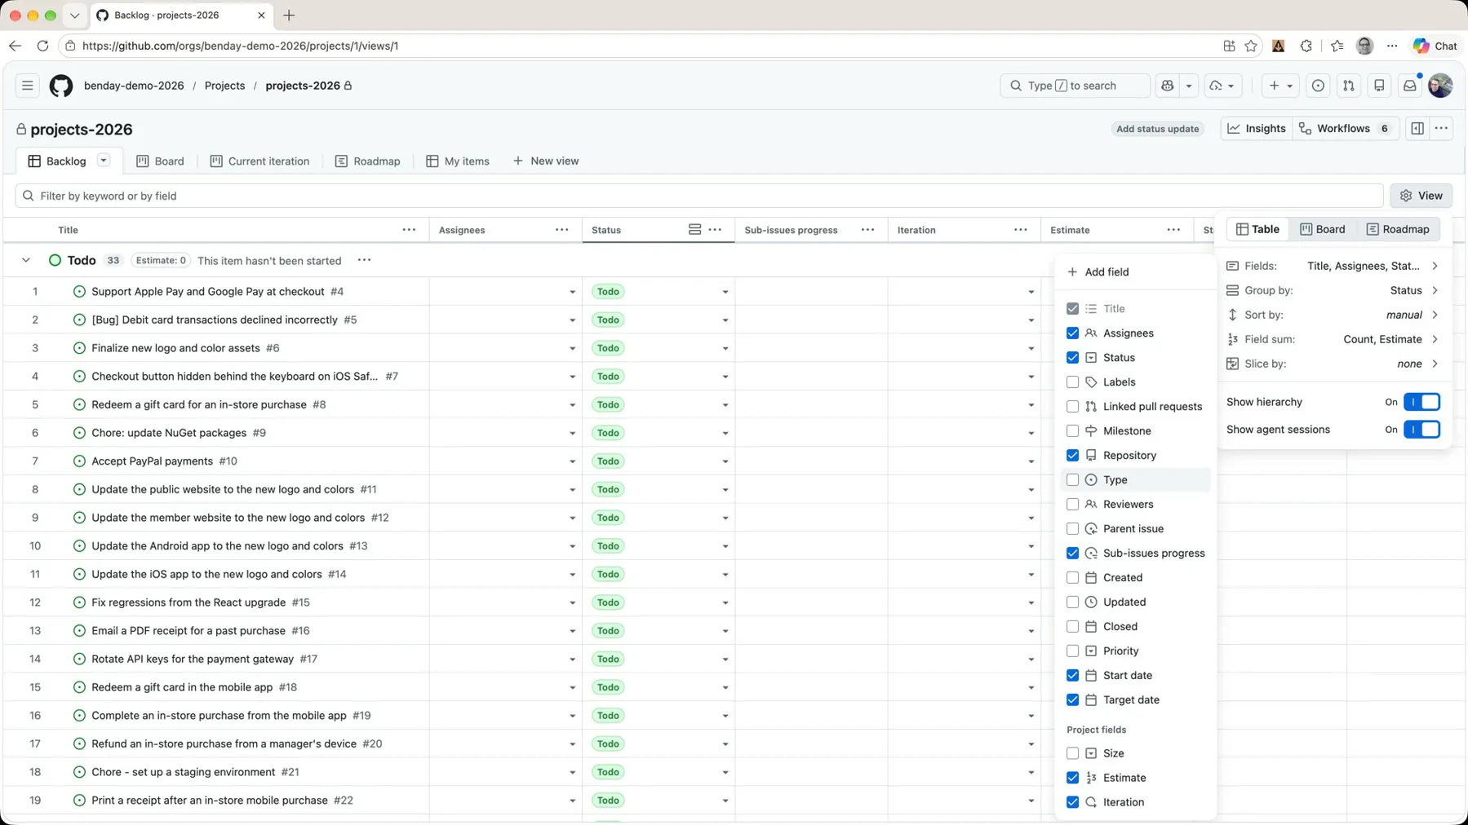
Task: Check the Milestone field checkbox
Action: [1072, 431]
